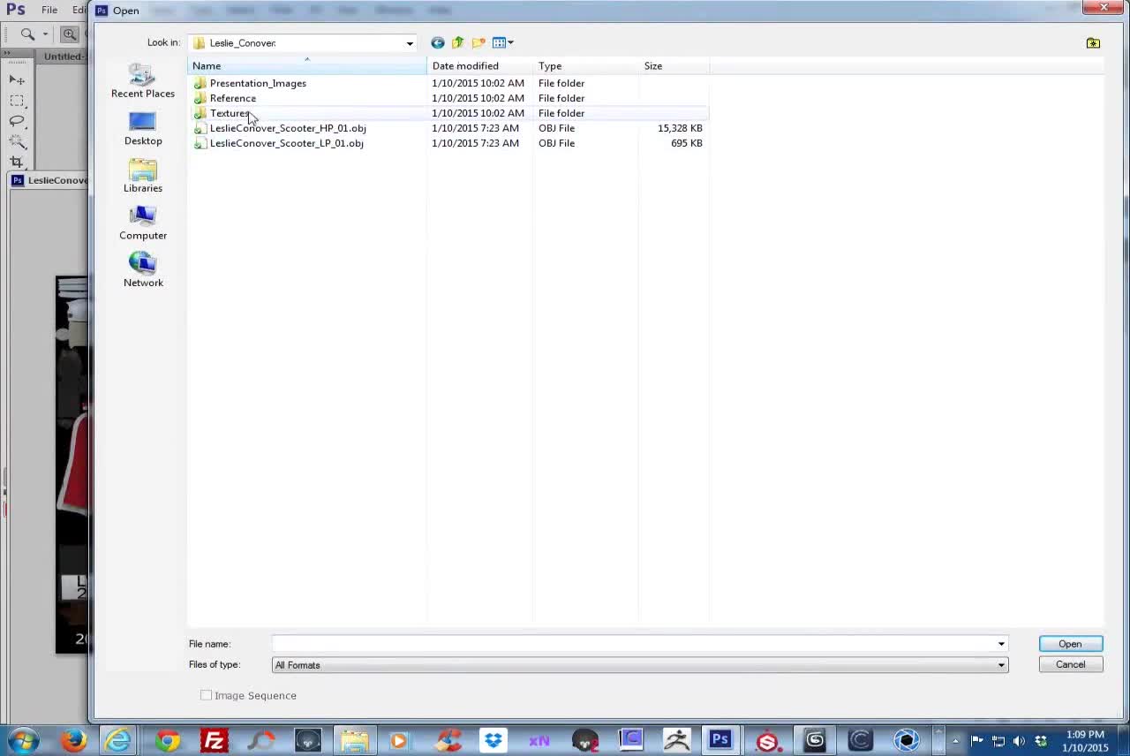Sort by Type column header

point(586,66)
